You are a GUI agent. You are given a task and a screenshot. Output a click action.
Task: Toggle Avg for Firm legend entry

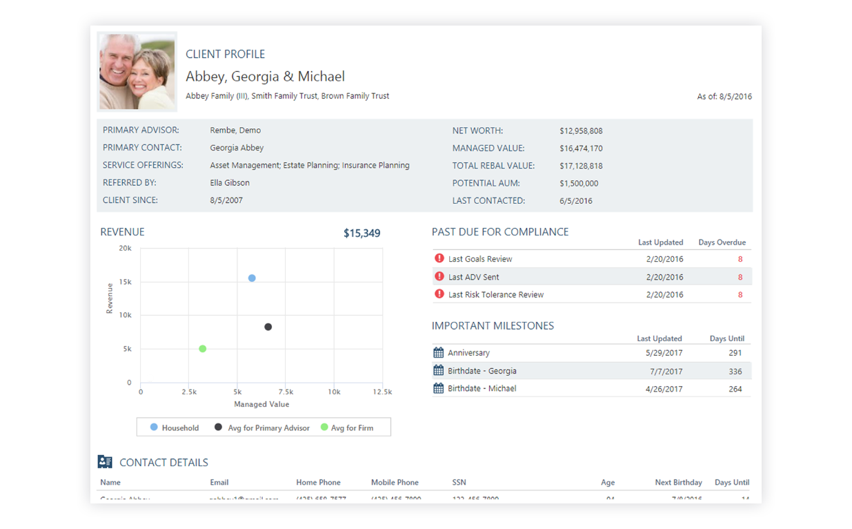(355, 427)
